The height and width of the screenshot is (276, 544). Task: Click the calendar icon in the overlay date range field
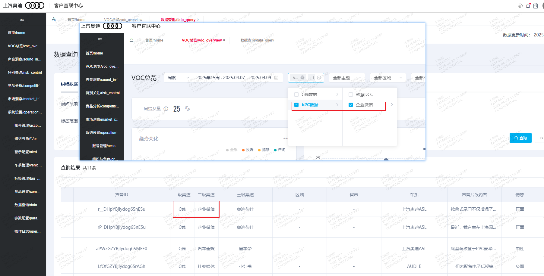276,78
